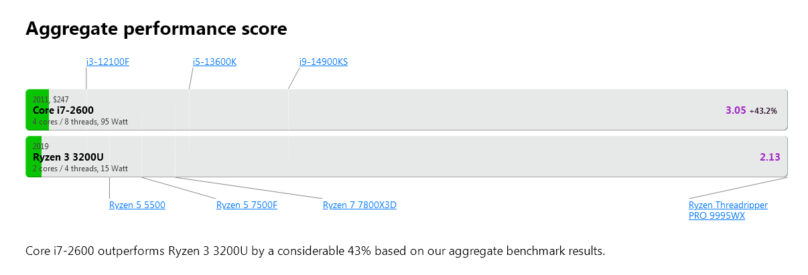Screen dimensions: 808x275
Task: Click the '2 cores / 4 threads, 15 Watt' text
Action: (80, 169)
